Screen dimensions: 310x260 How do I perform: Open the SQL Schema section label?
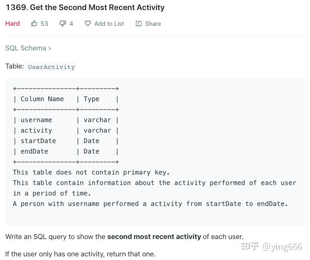pyautogui.click(x=25, y=48)
